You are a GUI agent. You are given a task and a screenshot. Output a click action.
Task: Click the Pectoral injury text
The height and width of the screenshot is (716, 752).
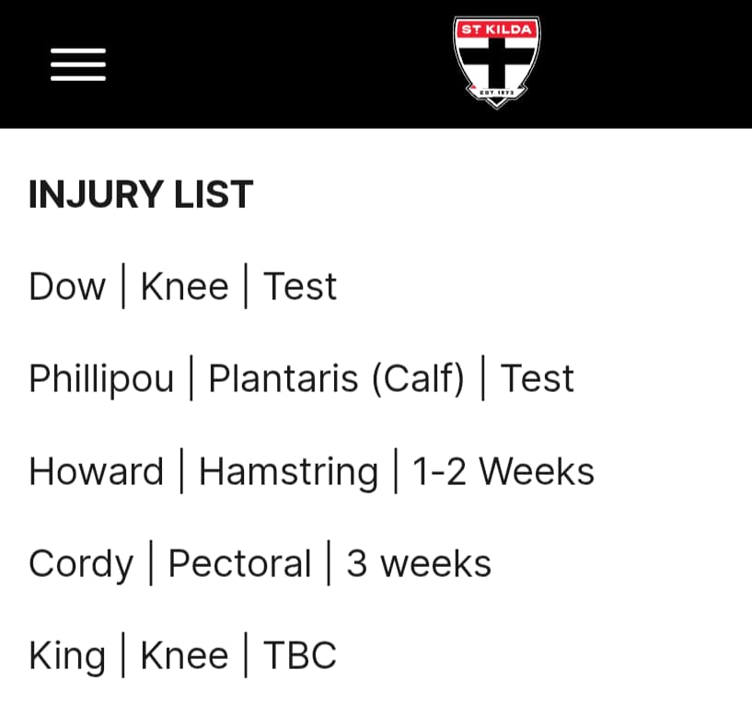point(240,563)
